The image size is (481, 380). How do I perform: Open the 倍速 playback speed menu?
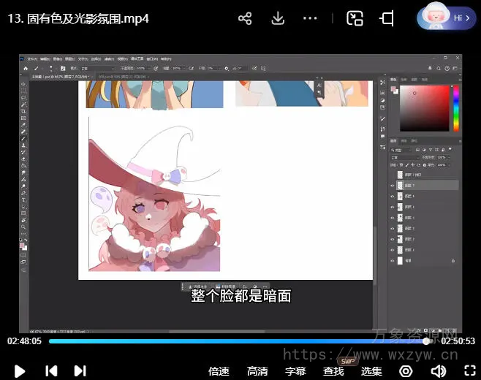click(219, 371)
